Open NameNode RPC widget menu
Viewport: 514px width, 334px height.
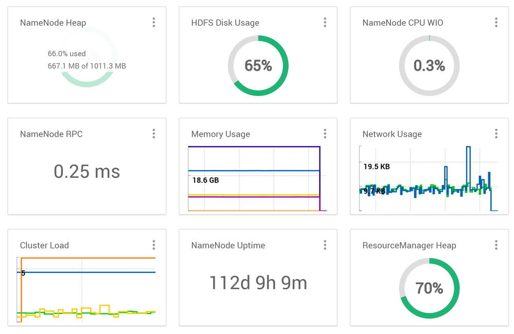(x=154, y=134)
